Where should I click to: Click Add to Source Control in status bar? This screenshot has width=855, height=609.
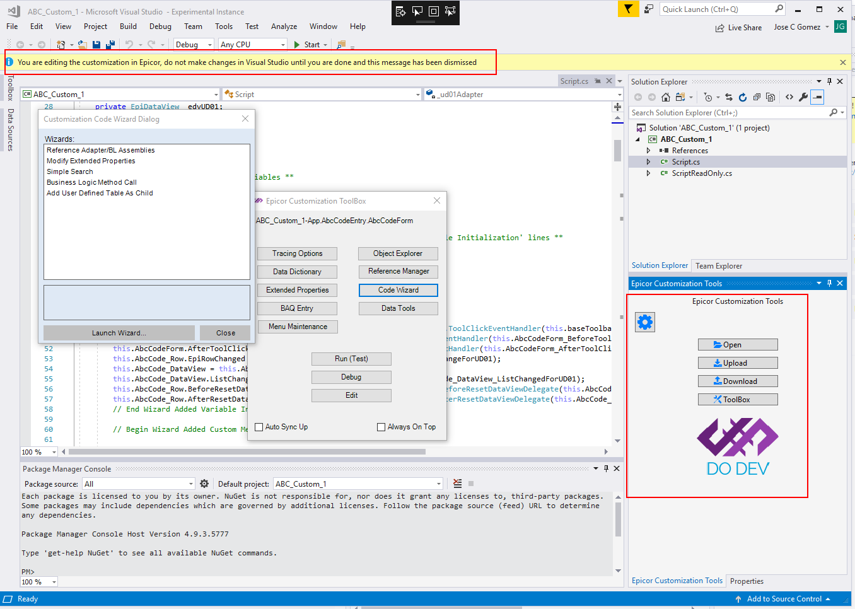tap(784, 599)
